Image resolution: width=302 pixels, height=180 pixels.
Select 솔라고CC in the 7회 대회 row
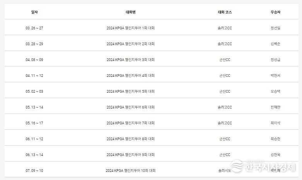point(225,123)
